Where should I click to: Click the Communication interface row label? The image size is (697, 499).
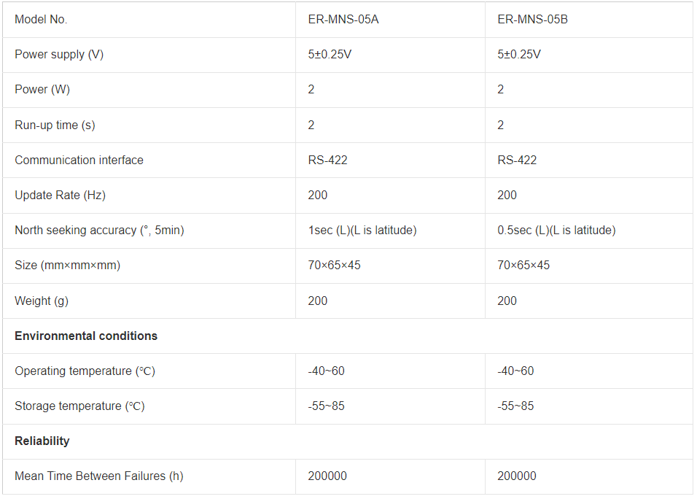click(79, 160)
